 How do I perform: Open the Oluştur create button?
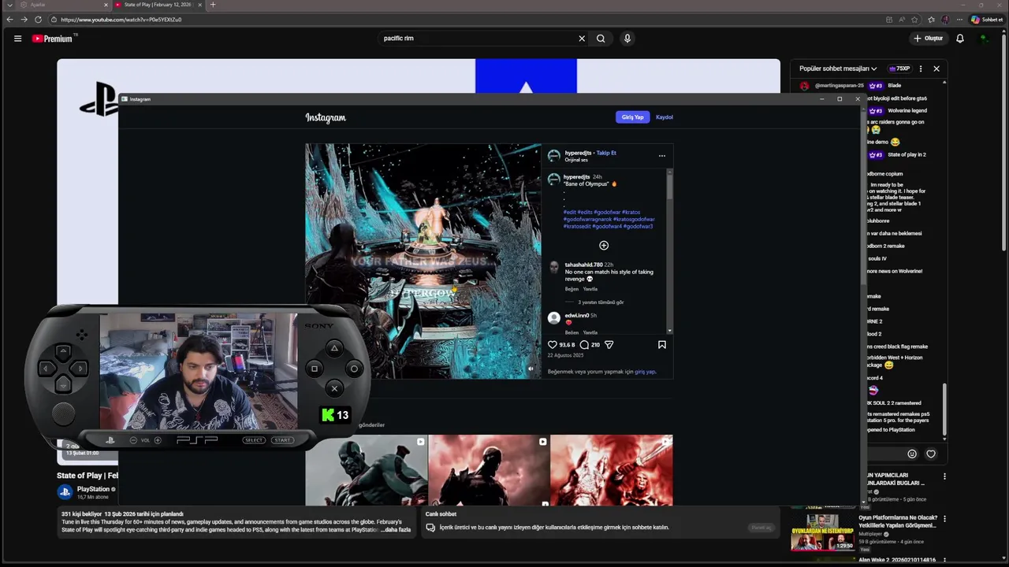tap(928, 38)
